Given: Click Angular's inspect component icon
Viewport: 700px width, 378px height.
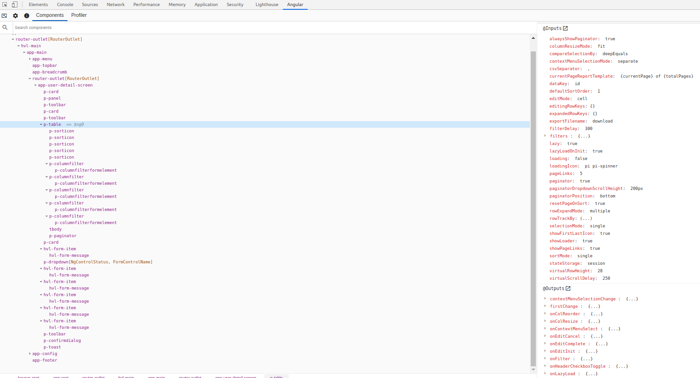Looking at the screenshot, I should coord(4,15).
